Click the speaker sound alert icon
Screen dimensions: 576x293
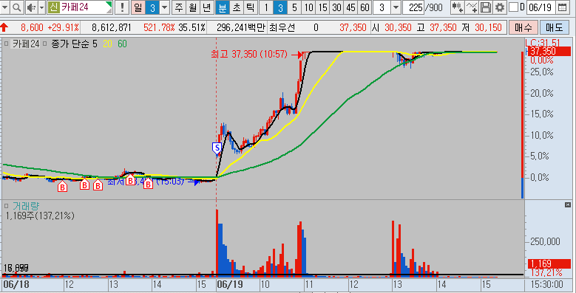point(32,7)
